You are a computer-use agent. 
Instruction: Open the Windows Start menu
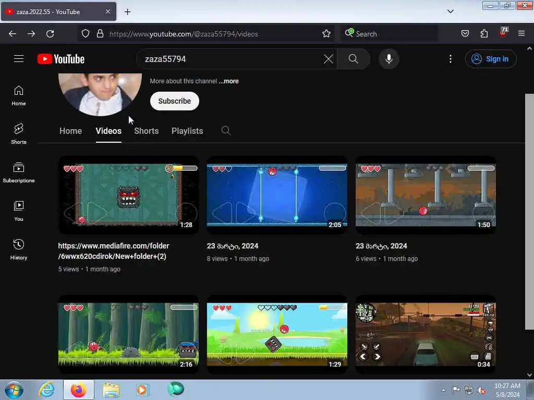tap(14, 390)
